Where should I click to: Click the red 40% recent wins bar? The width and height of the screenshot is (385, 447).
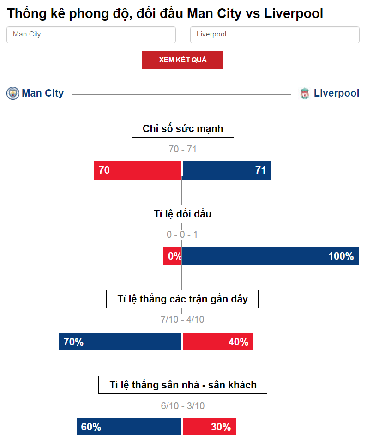tap(218, 342)
